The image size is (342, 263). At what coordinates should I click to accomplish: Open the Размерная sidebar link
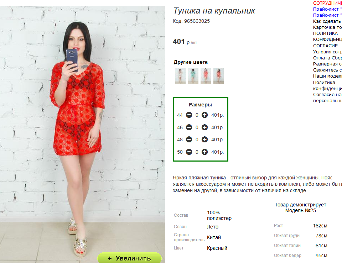pyautogui.click(x=327, y=64)
